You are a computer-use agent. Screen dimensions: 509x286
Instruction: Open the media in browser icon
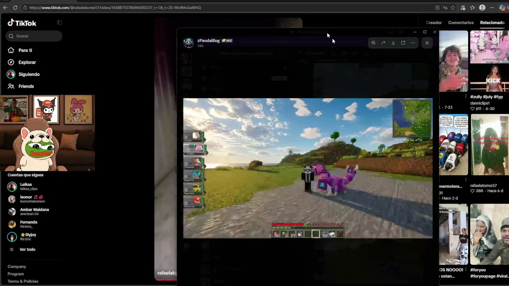coord(403,43)
